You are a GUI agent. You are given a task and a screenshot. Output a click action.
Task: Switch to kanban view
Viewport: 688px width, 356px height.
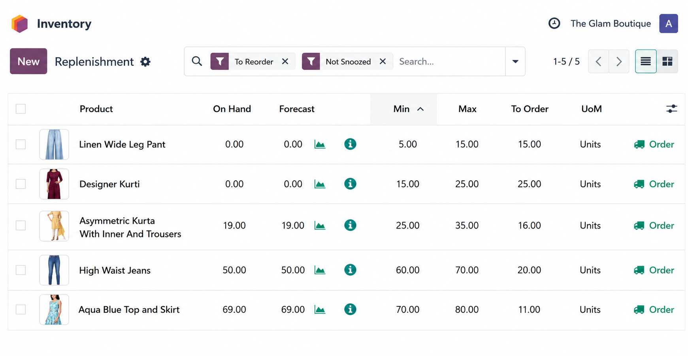click(x=667, y=62)
